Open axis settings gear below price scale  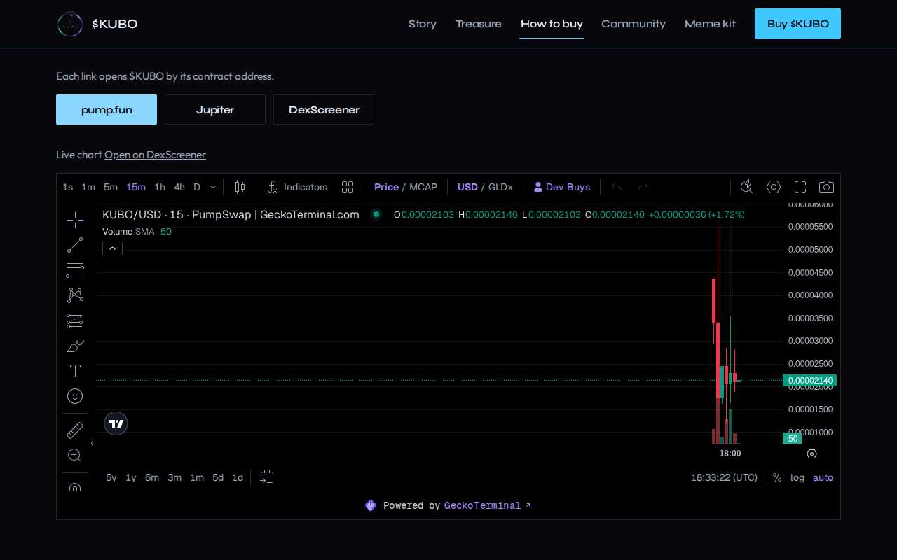point(812,454)
